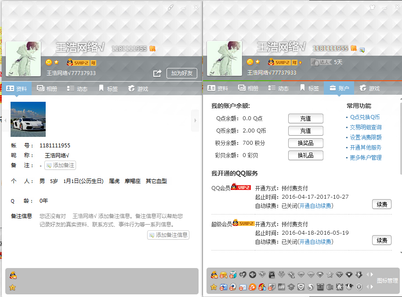Click the 换奖品 button
Viewport: 402px width, 297px height.
click(306, 143)
